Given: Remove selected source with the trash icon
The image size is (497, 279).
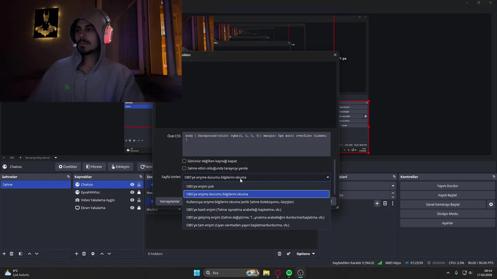Looking at the screenshot, I should coord(84,254).
